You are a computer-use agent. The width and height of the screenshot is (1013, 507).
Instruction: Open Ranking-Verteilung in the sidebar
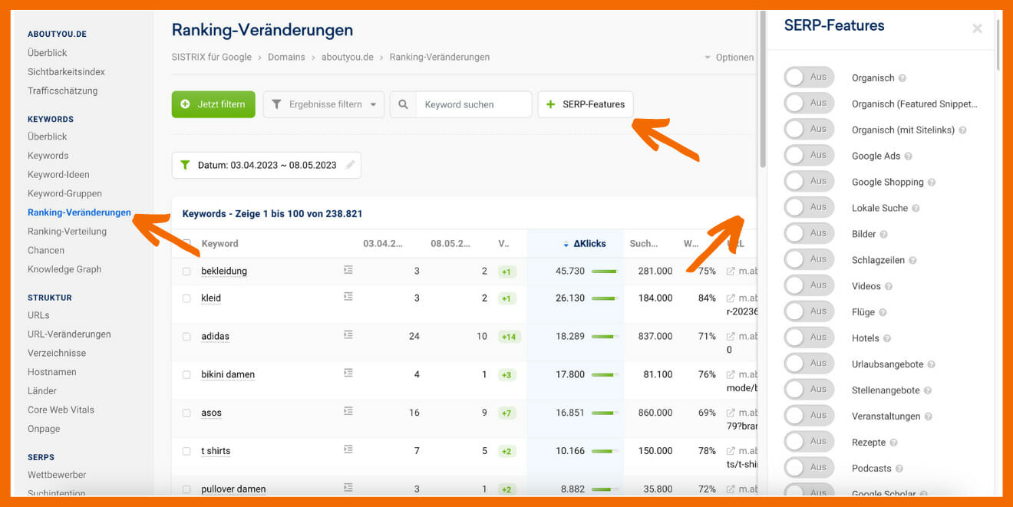point(67,232)
